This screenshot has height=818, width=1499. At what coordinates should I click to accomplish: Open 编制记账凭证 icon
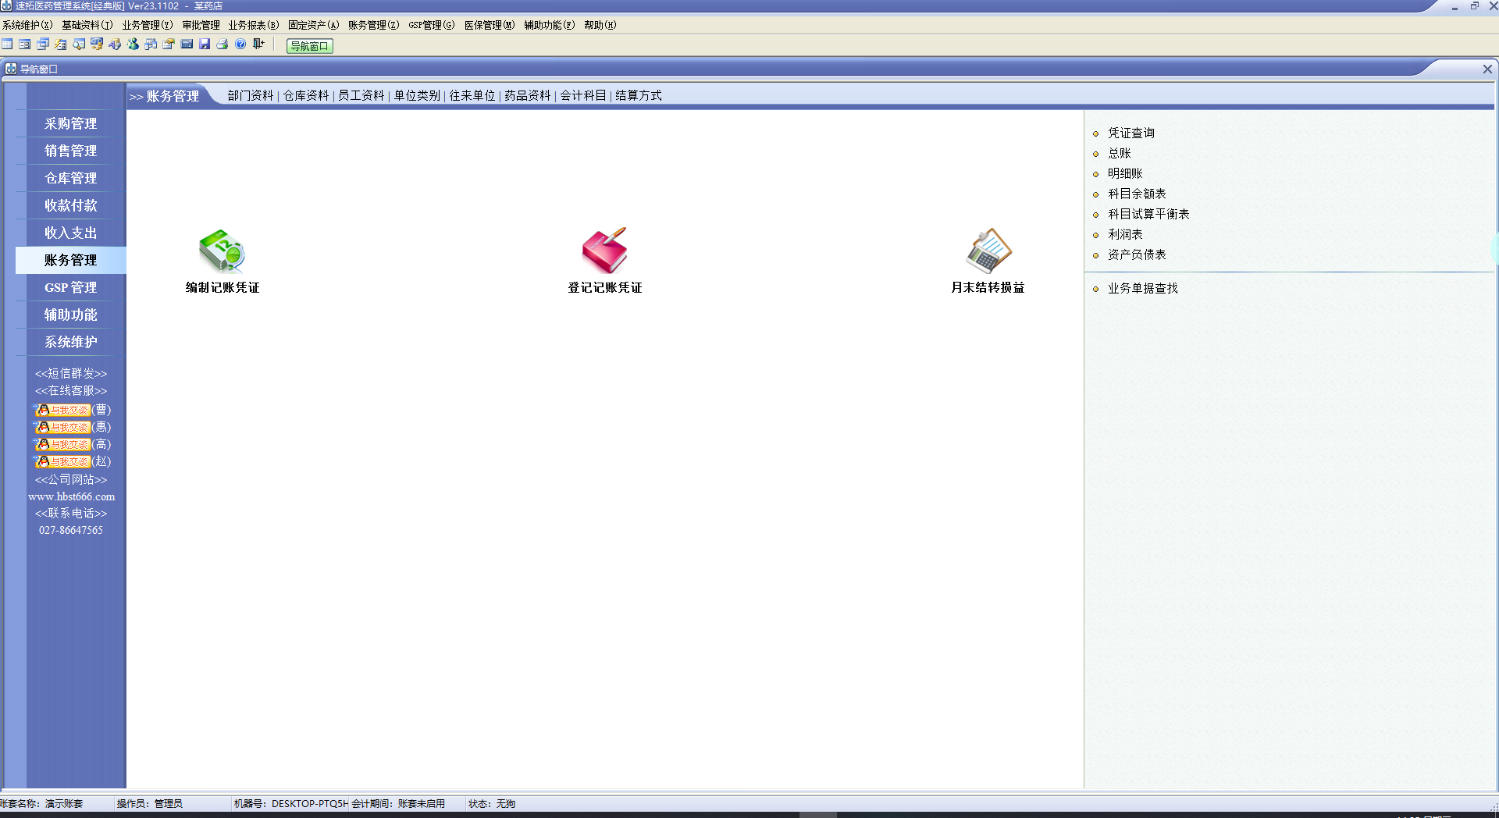coord(222,251)
